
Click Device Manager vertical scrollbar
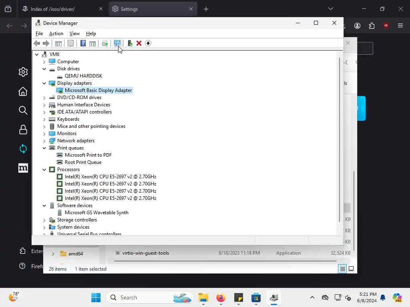coord(340,140)
